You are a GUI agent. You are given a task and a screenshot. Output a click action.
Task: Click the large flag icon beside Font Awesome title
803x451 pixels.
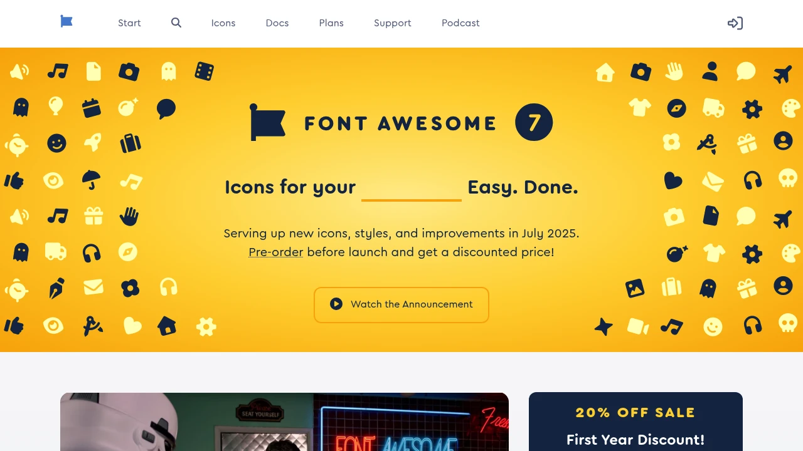tap(268, 122)
